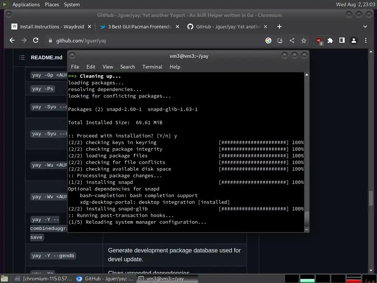Click Generate development package database description

coord(174,255)
